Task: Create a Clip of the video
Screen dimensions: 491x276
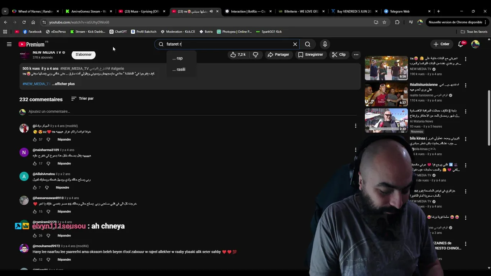Action: click(x=339, y=54)
